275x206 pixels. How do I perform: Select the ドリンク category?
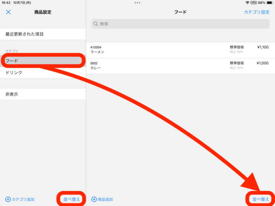point(43,72)
